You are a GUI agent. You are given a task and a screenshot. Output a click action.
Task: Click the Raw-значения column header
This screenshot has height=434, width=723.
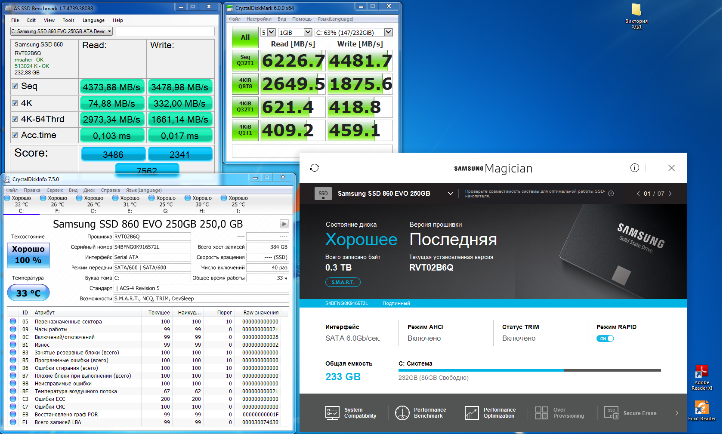[261, 313]
